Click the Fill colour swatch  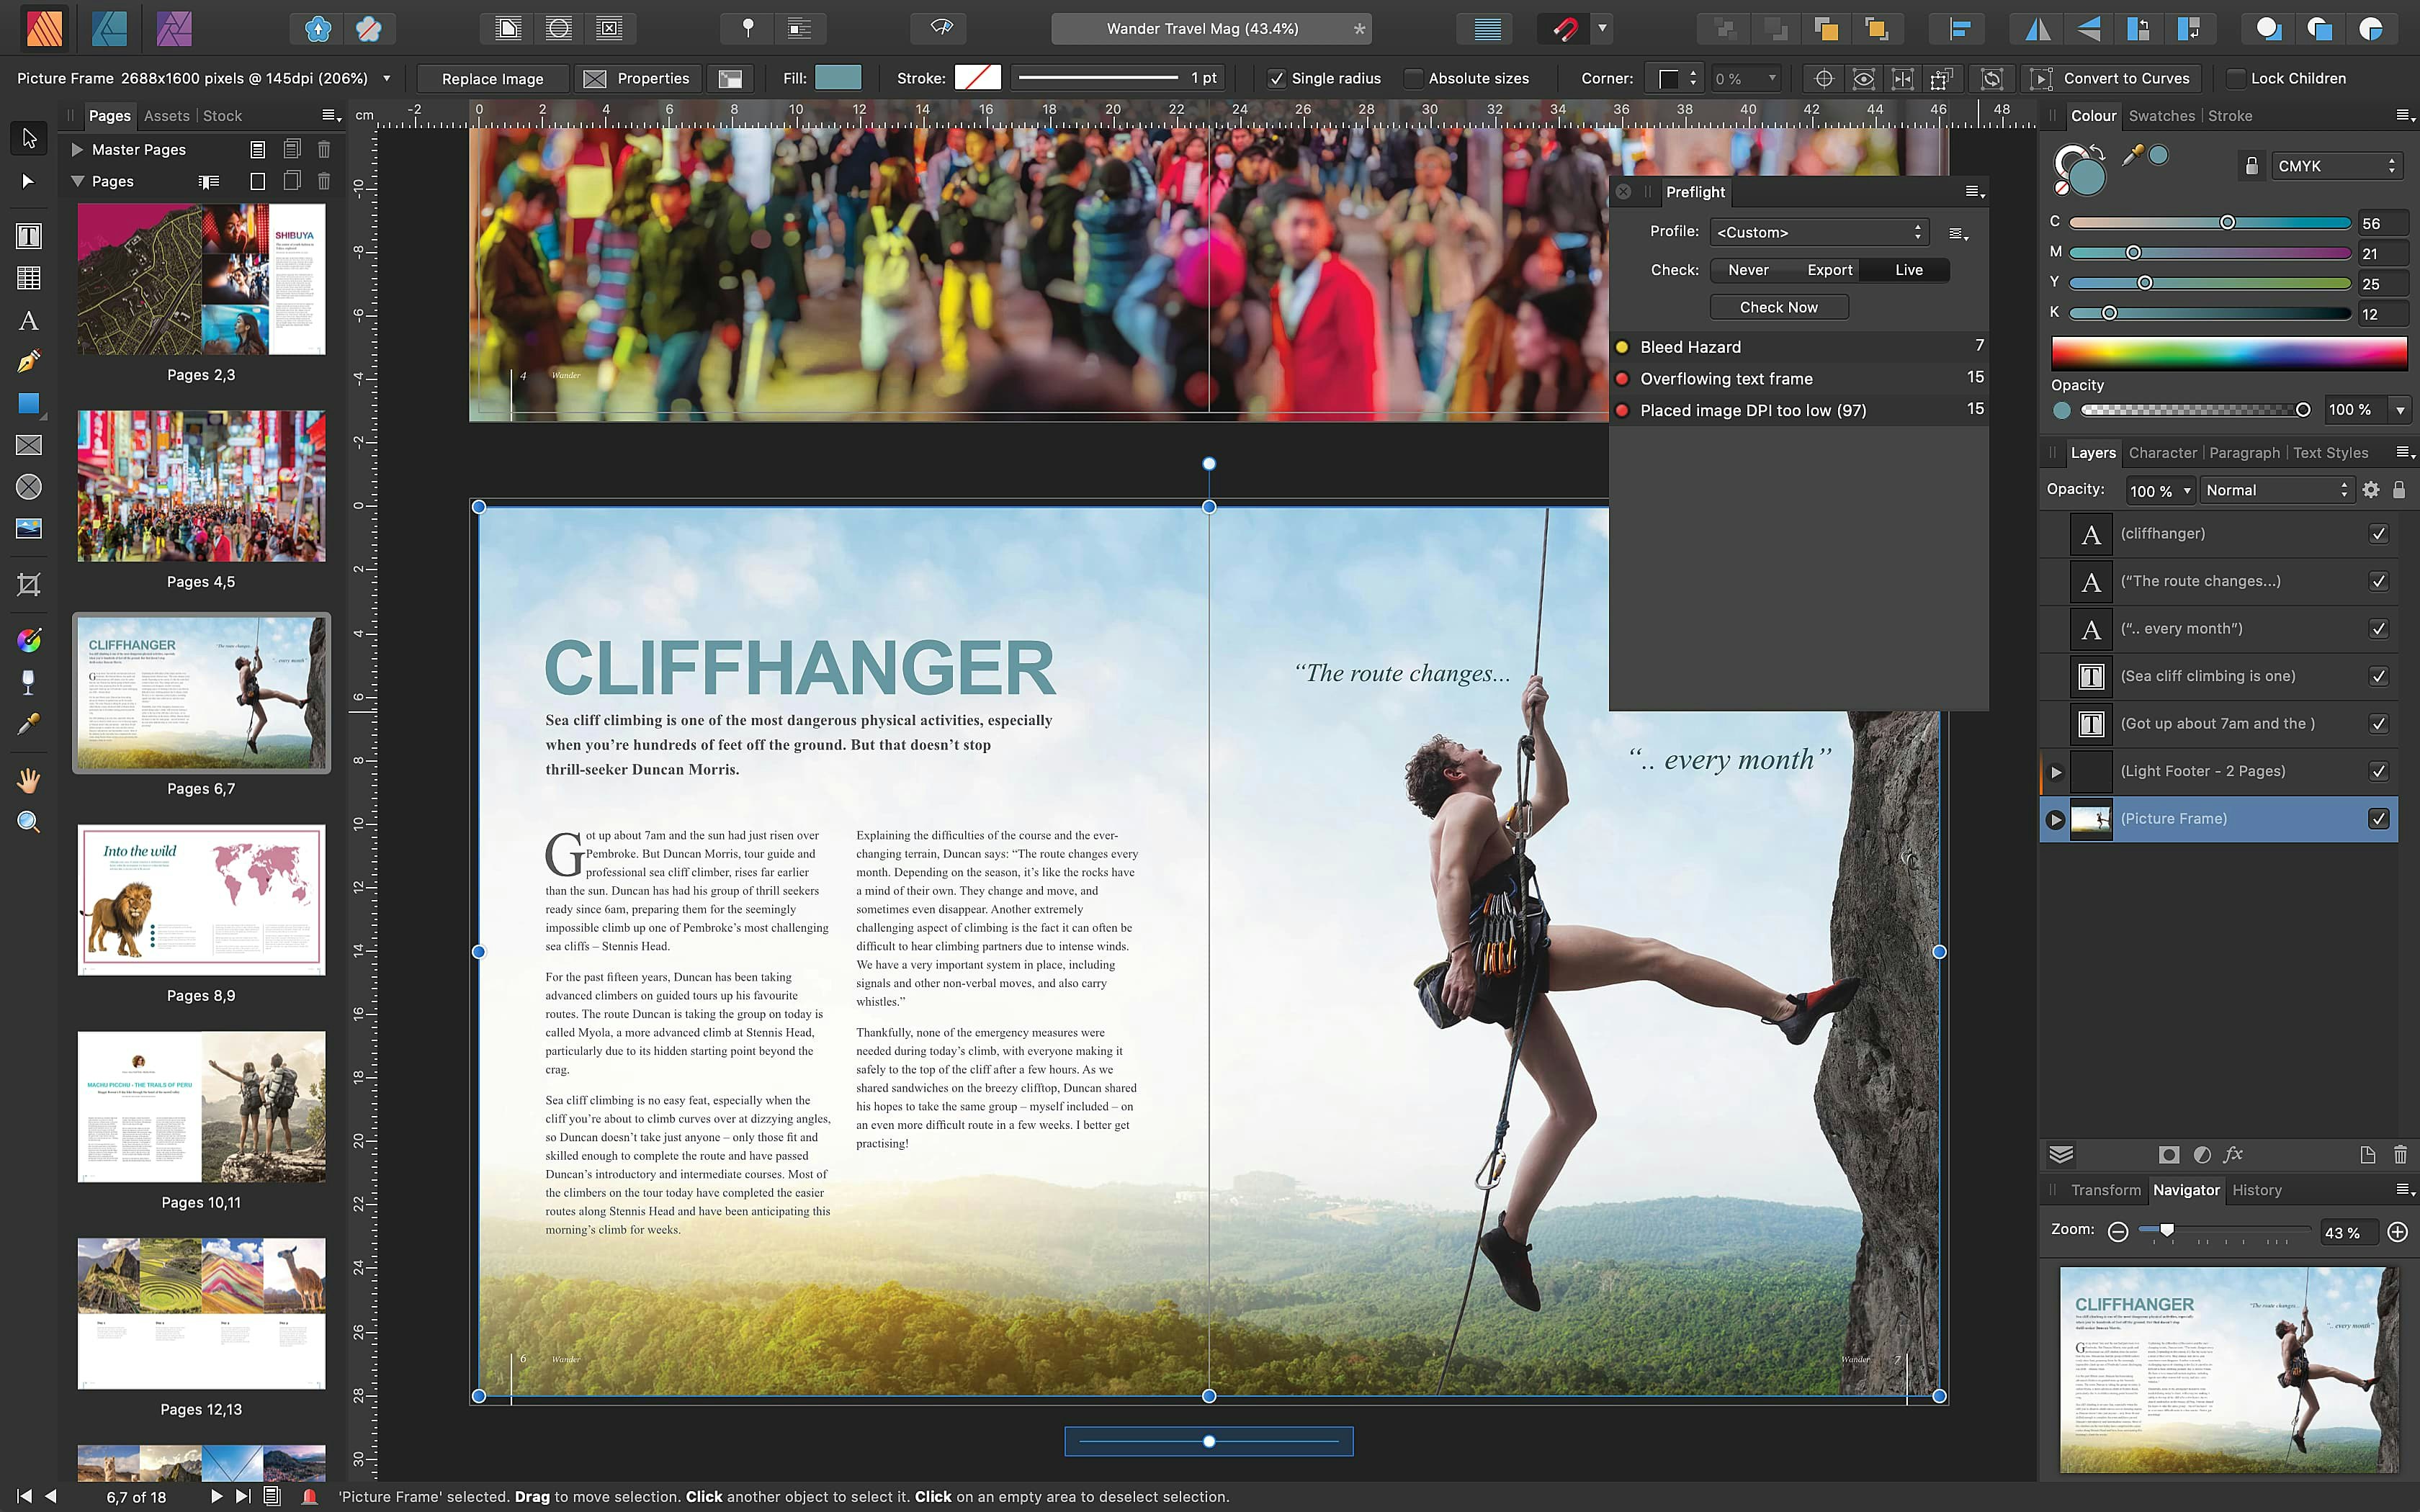[x=840, y=77]
